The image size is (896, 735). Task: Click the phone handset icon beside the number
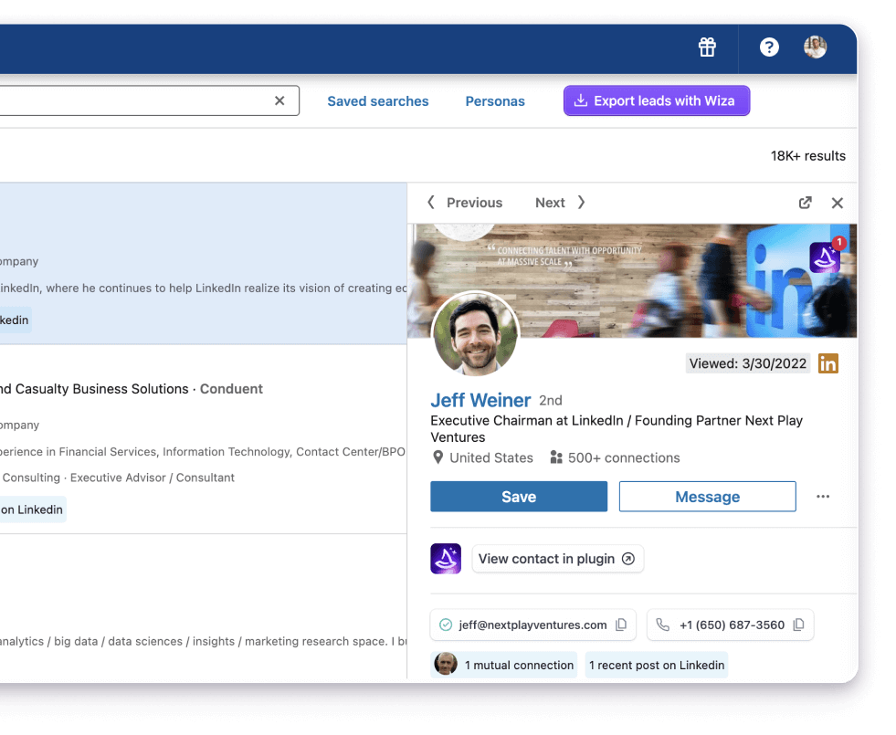pyautogui.click(x=662, y=625)
